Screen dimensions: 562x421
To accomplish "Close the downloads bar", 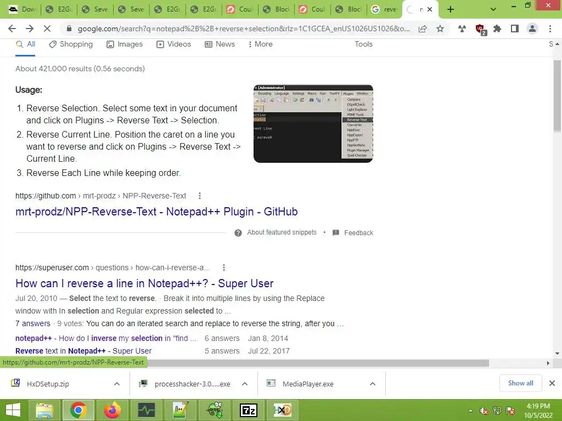I will pyautogui.click(x=552, y=383).
